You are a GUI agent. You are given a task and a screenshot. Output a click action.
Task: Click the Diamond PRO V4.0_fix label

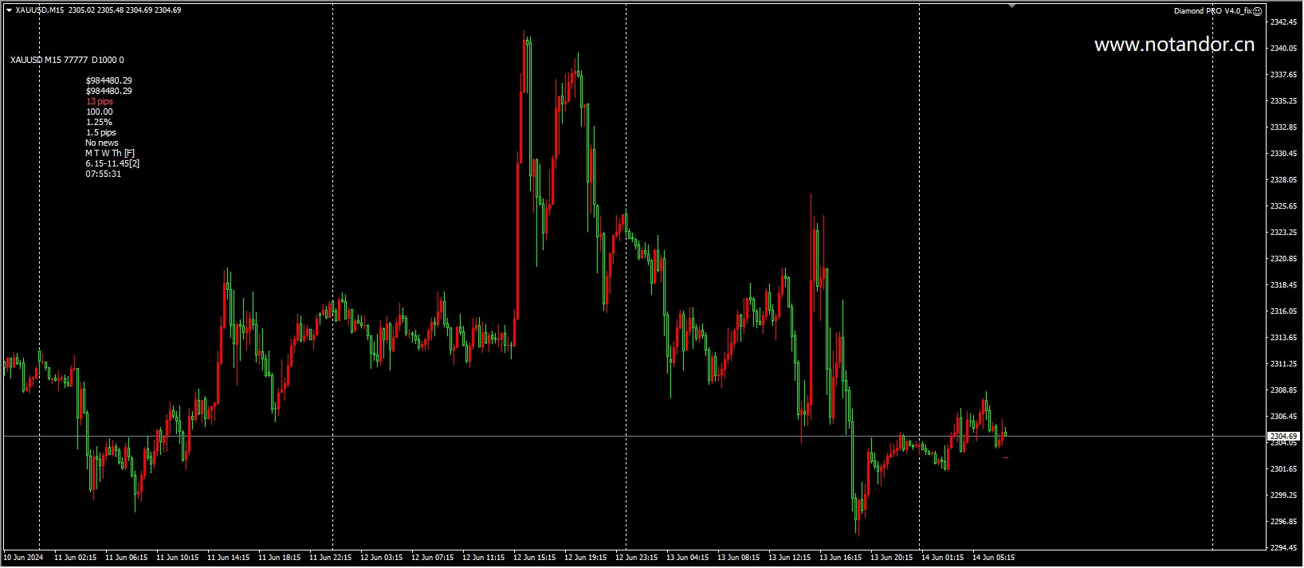coord(1212,10)
